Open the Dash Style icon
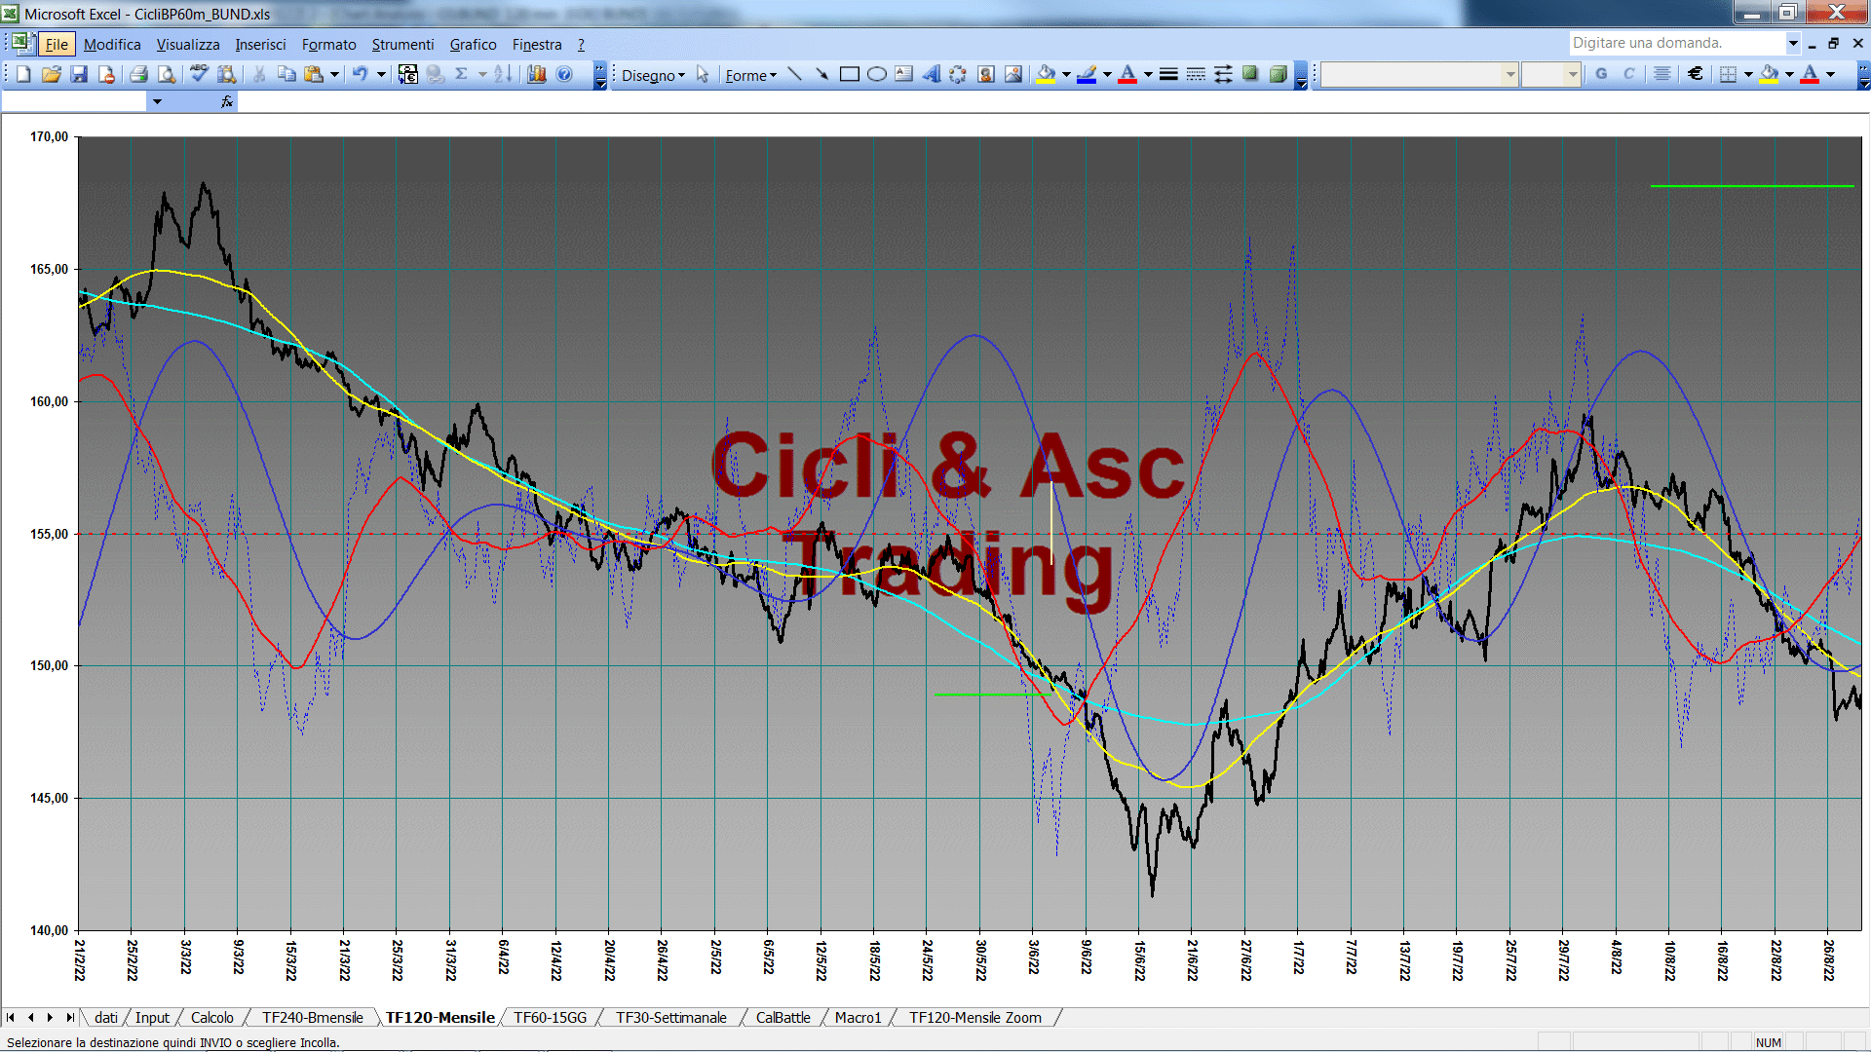This screenshot has height=1052, width=1871. [1196, 74]
